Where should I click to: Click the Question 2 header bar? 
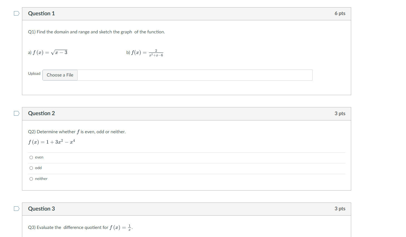[x=186, y=113]
